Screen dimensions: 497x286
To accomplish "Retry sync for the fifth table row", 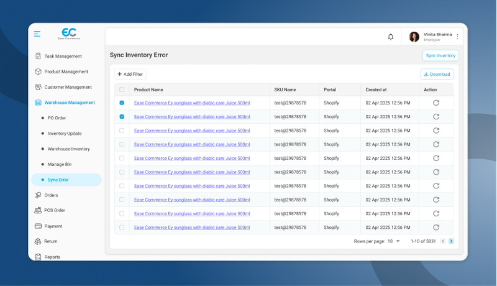I will [436, 158].
